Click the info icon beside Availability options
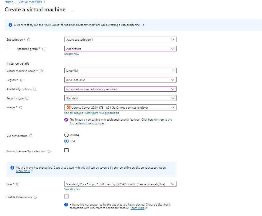The width and height of the screenshot is (262, 216). 35,90
